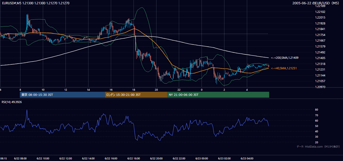The image size is (343, 161).
Task: Click price axis value 1.22102
Action: [320, 12]
